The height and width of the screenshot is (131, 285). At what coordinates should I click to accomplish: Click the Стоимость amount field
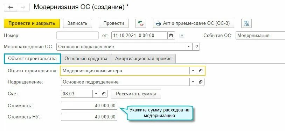pos(89,105)
